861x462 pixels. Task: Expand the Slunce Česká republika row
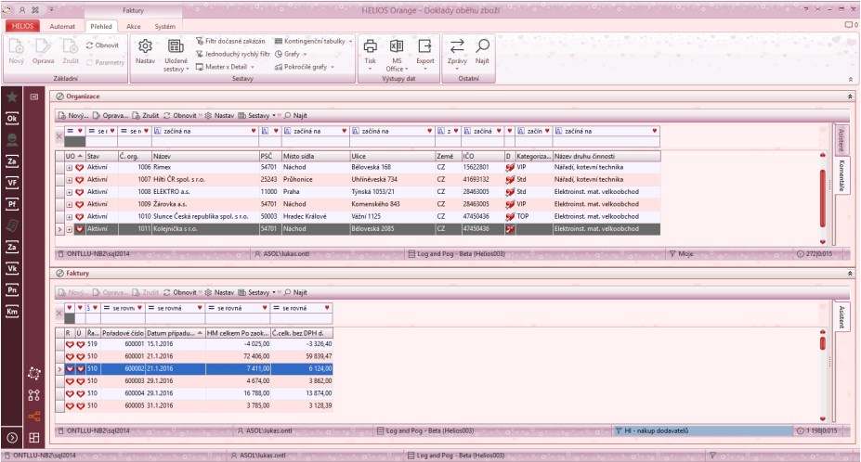69,217
